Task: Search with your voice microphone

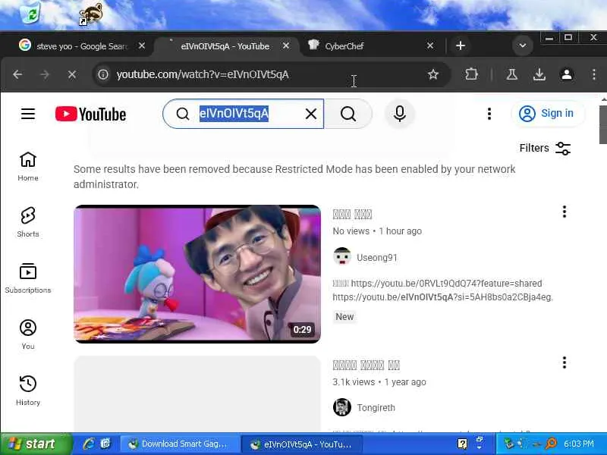Action: (x=400, y=114)
